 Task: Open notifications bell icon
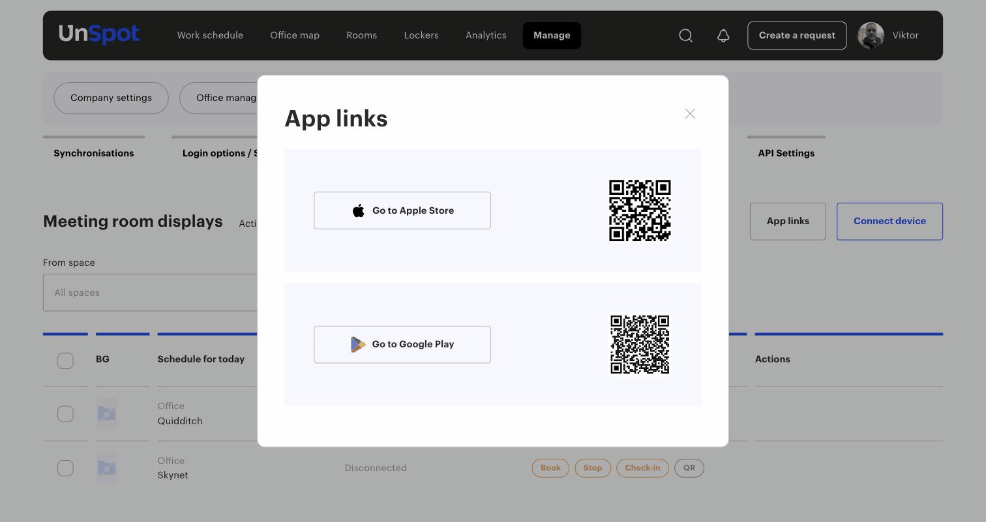coord(723,36)
